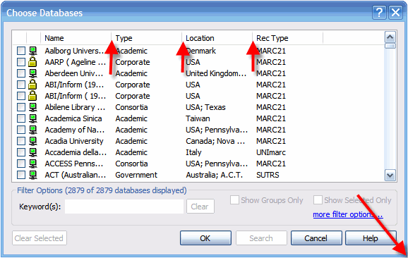Click the computer icon beside Academica Sinica

pos(32,118)
